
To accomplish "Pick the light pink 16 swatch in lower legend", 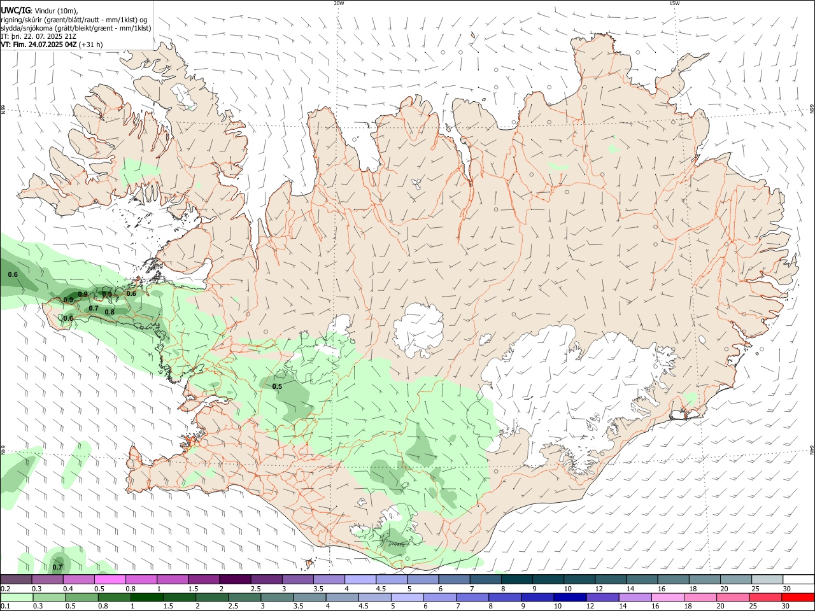I will [x=667, y=597].
